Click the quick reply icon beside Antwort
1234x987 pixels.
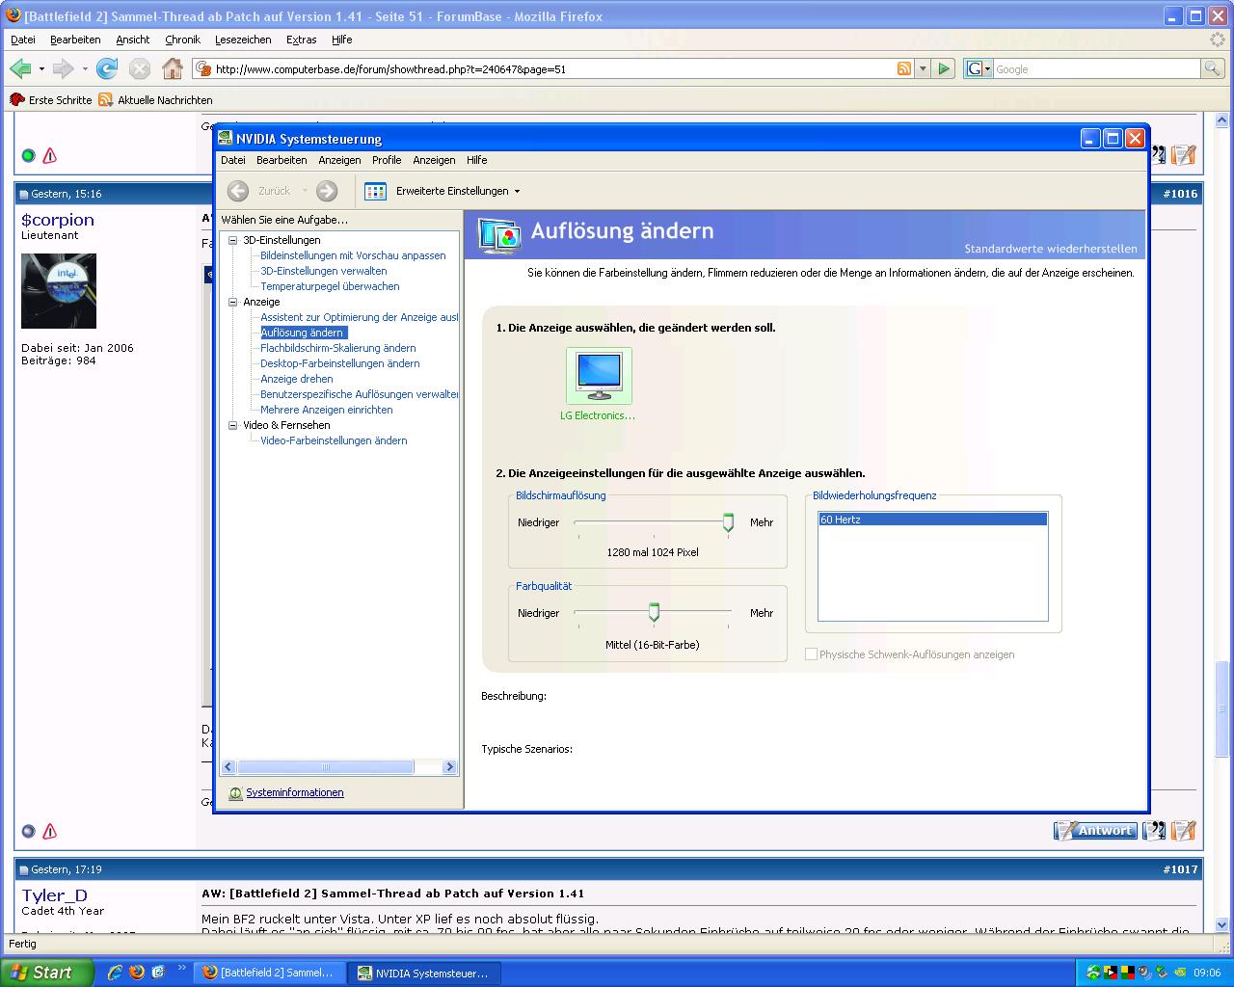pos(1184,830)
